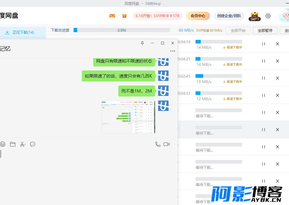Open the emoji picker in chat
289x205 pixels.
pyautogui.click(x=2, y=144)
